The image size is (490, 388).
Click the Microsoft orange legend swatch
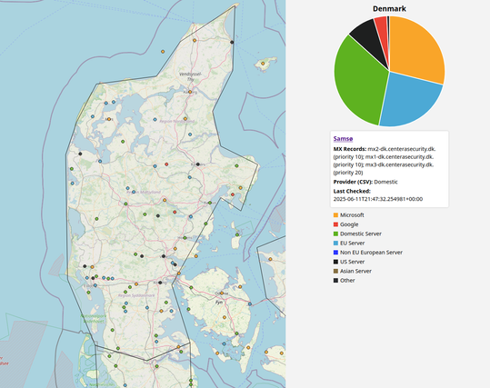(x=335, y=215)
